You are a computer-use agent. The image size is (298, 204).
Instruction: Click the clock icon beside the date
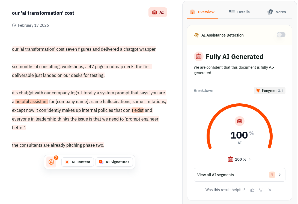(14, 25)
